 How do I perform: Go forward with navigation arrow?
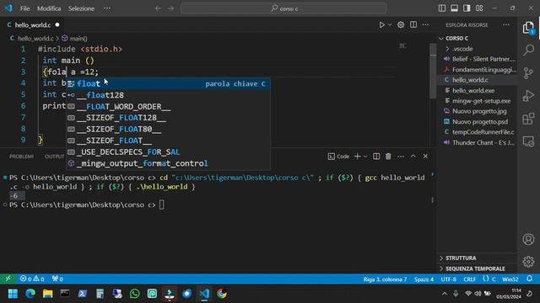tap(170, 8)
